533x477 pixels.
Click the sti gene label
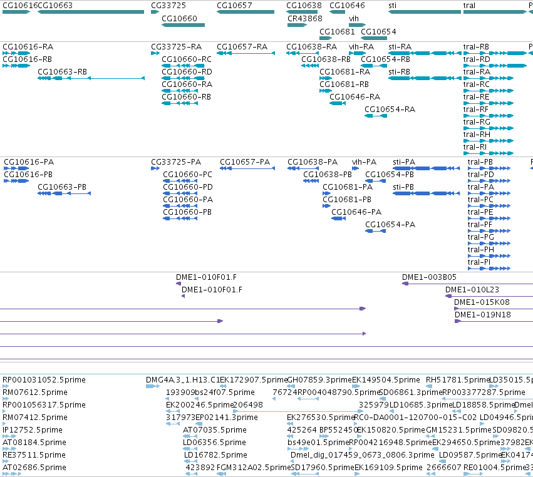point(392,6)
